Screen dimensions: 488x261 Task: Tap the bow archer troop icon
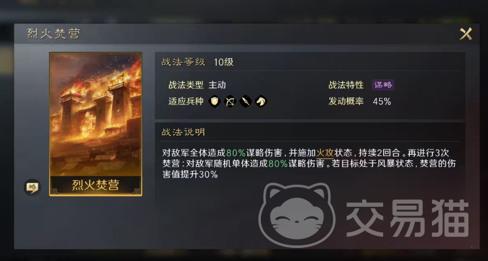pyautogui.click(x=230, y=101)
